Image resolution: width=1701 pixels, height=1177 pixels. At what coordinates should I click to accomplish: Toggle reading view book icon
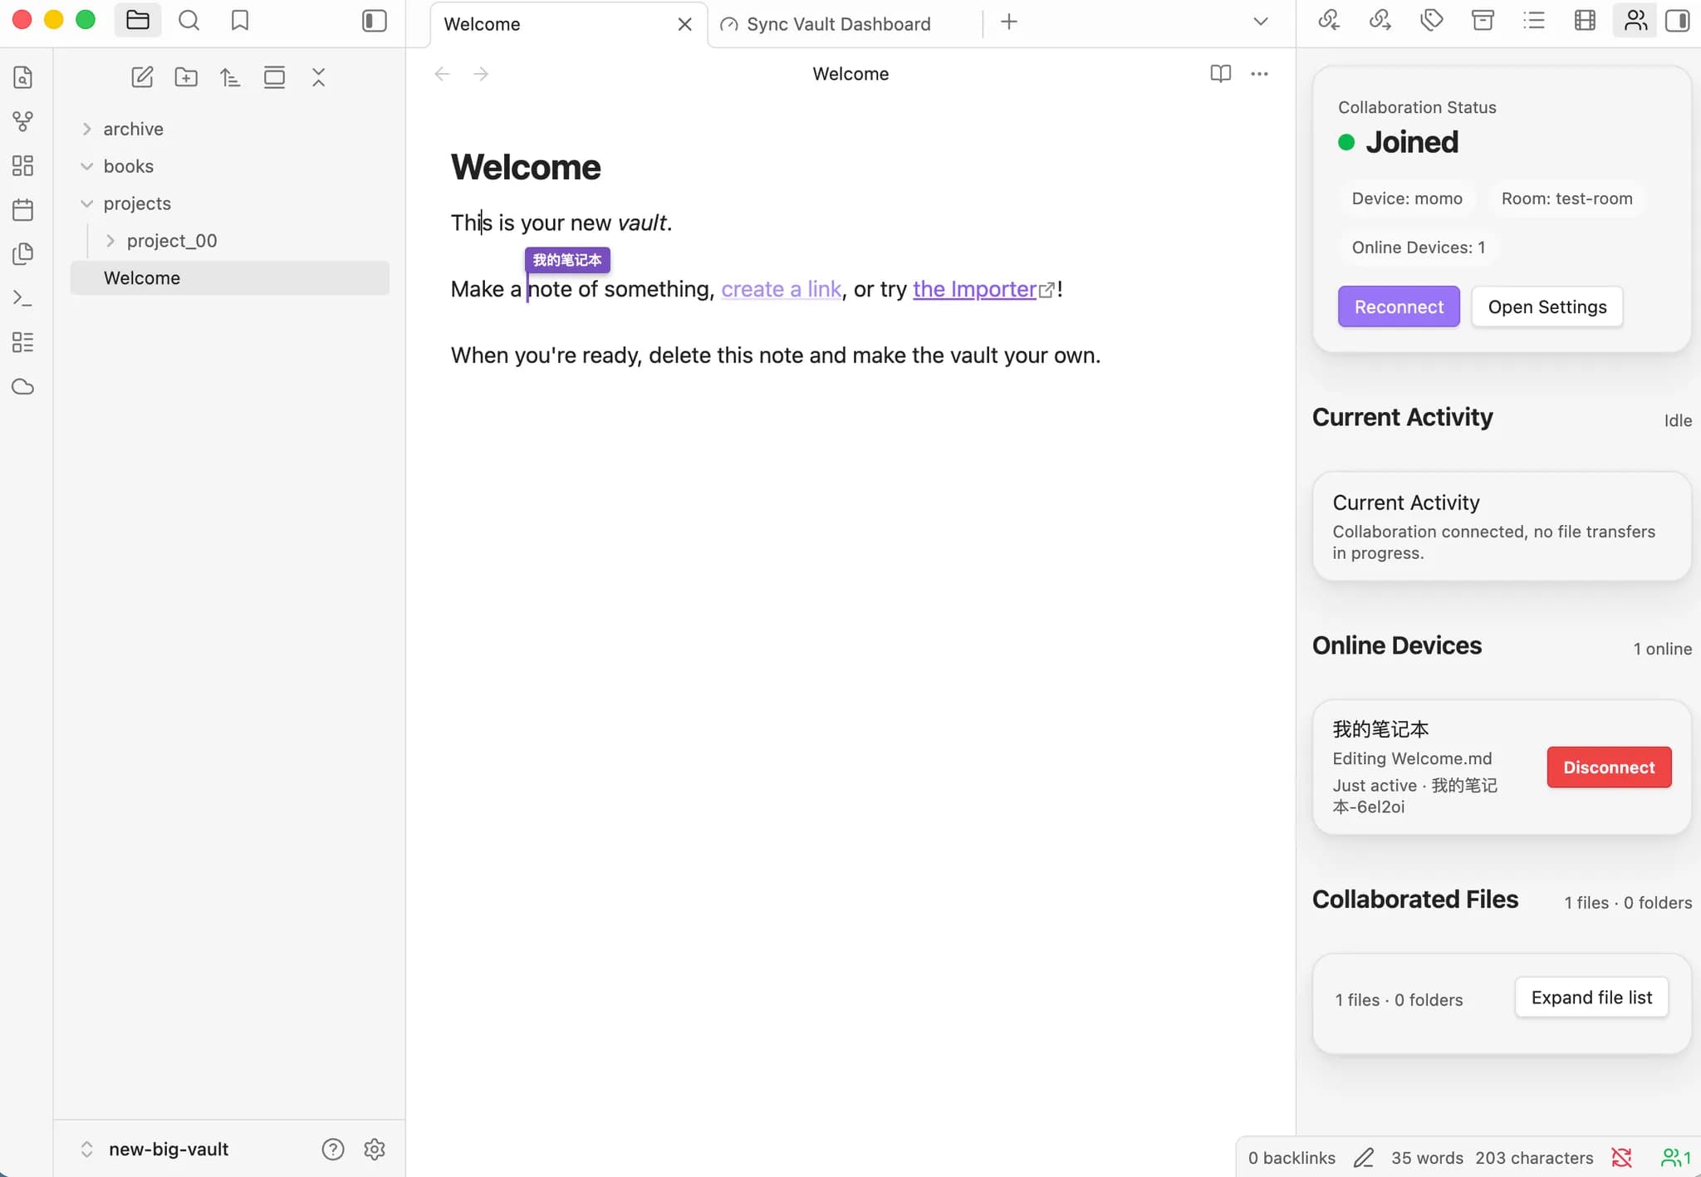(x=1220, y=74)
